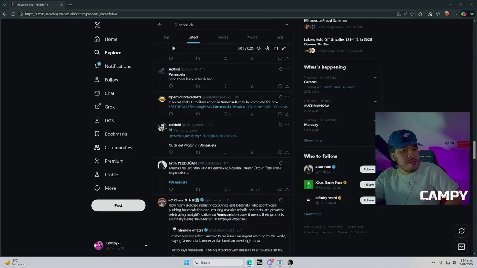Bookmark Ao0Pal's post

pos(280,86)
